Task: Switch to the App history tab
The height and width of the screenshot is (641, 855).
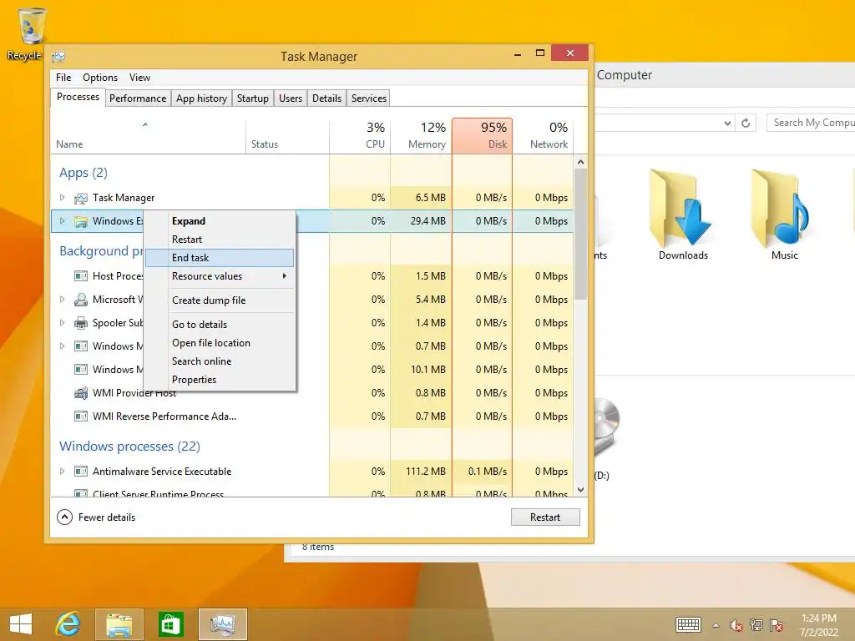Action: pos(201,98)
